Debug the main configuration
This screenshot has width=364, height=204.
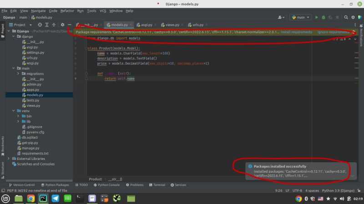[x=324, y=17]
